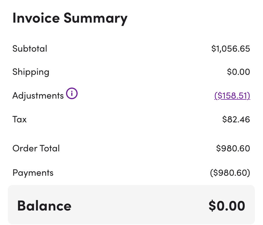This screenshot has height=225, width=263.
Task: Click the Invoice Summary heading
Action: tap(70, 19)
